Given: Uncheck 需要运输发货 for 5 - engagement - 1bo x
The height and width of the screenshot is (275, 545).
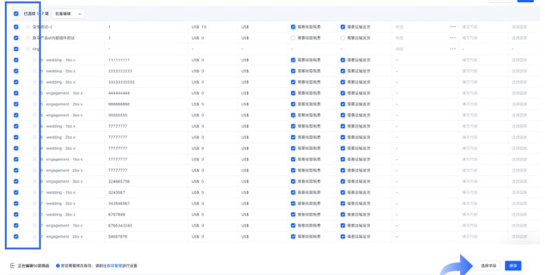Looking at the screenshot, I should pos(343,93).
